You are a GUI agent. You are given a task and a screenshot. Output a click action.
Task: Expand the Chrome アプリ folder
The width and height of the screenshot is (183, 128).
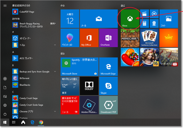pos(55,112)
